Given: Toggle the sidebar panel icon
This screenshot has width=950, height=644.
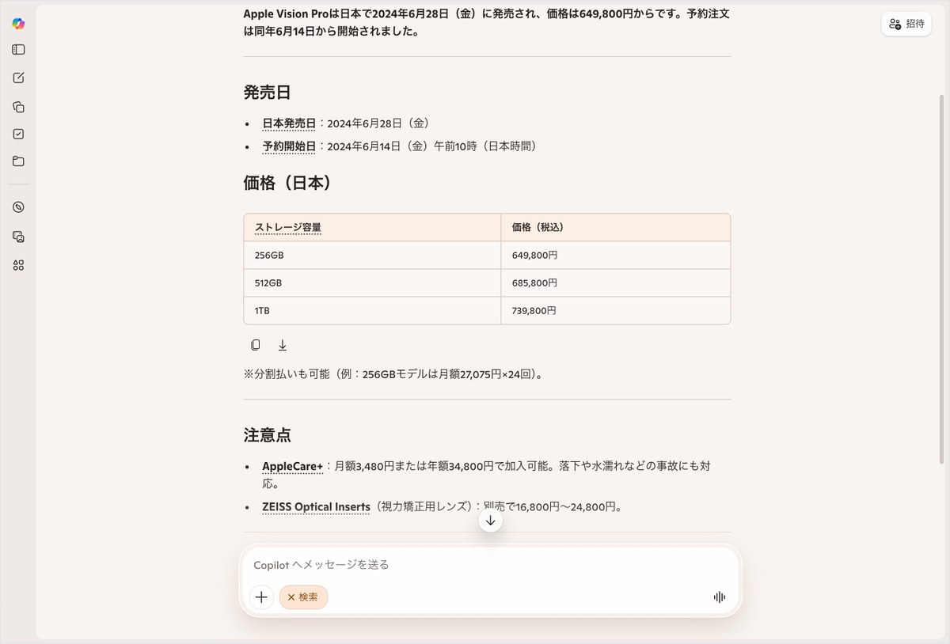Looking at the screenshot, I should (x=18, y=50).
